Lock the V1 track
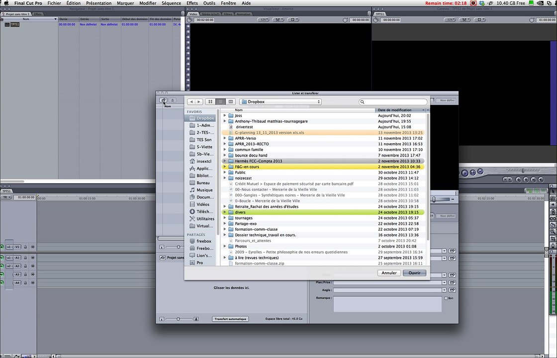Viewport: 557px width, 358px height. click(25, 247)
